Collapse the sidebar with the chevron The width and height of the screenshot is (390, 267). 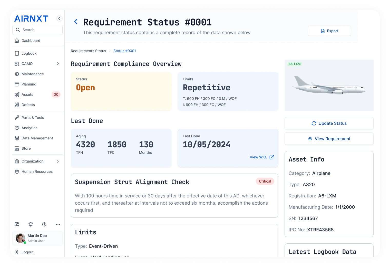[59, 18]
